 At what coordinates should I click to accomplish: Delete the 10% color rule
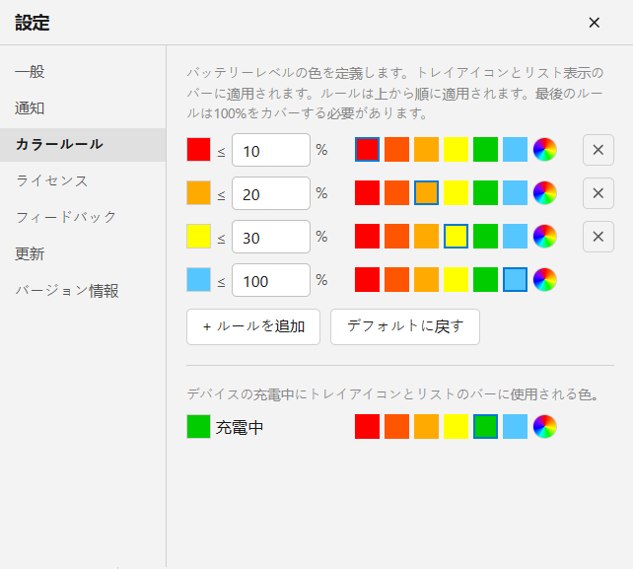tap(598, 150)
